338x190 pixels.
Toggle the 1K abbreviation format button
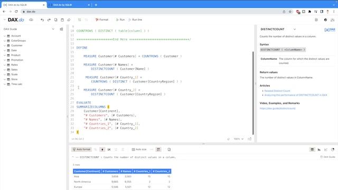pos(109,149)
